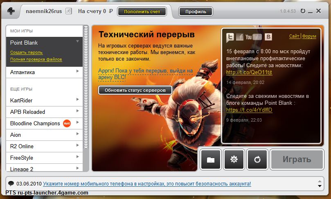Select R2 Online in games list

tap(44, 146)
